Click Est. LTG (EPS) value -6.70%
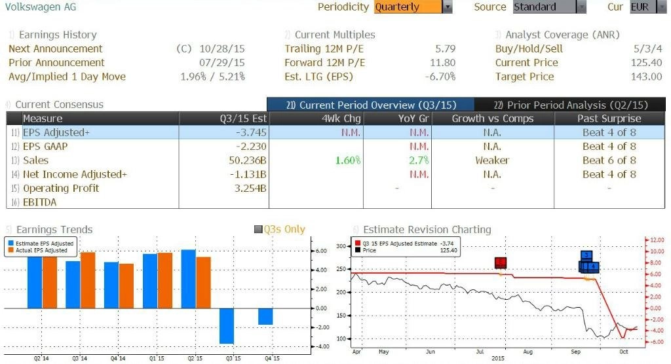671x364 pixels. pyautogui.click(x=440, y=77)
